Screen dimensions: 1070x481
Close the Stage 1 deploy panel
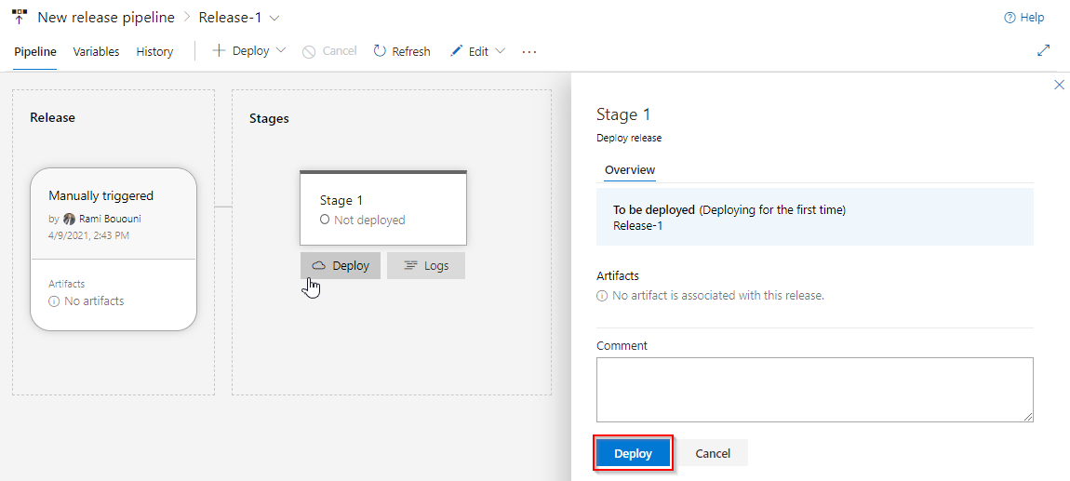pyautogui.click(x=1058, y=85)
